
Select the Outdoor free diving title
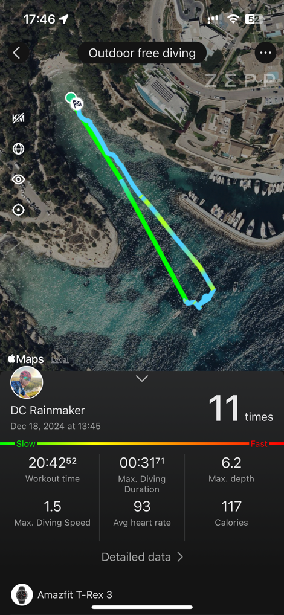[142, 53]
